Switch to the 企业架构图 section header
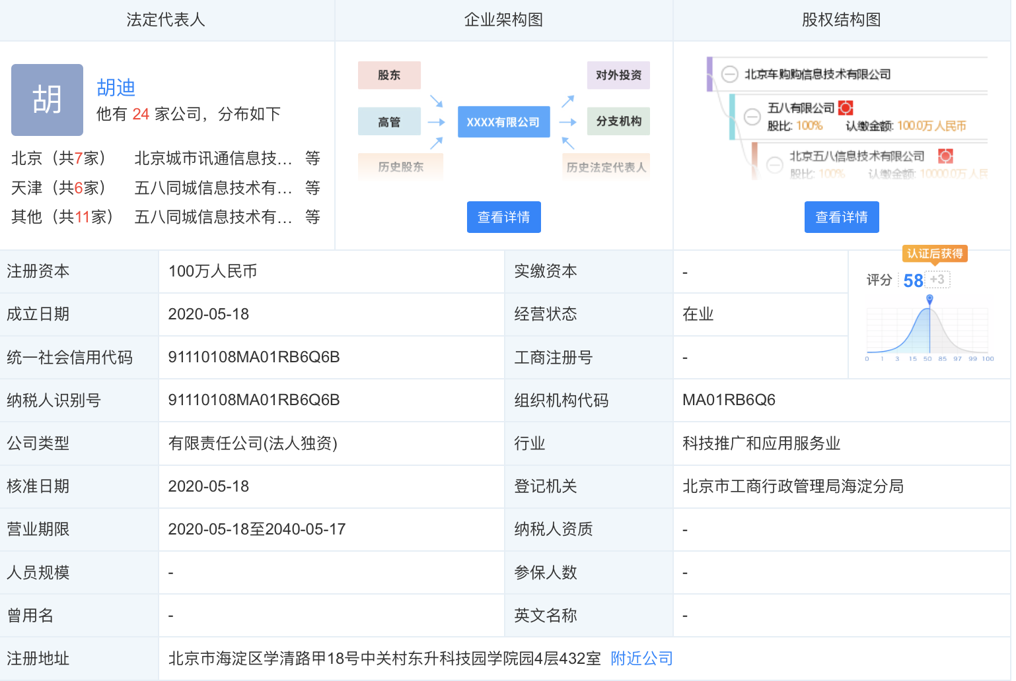The width and height of the screenshot is (1016, 681). click(503, 19)
